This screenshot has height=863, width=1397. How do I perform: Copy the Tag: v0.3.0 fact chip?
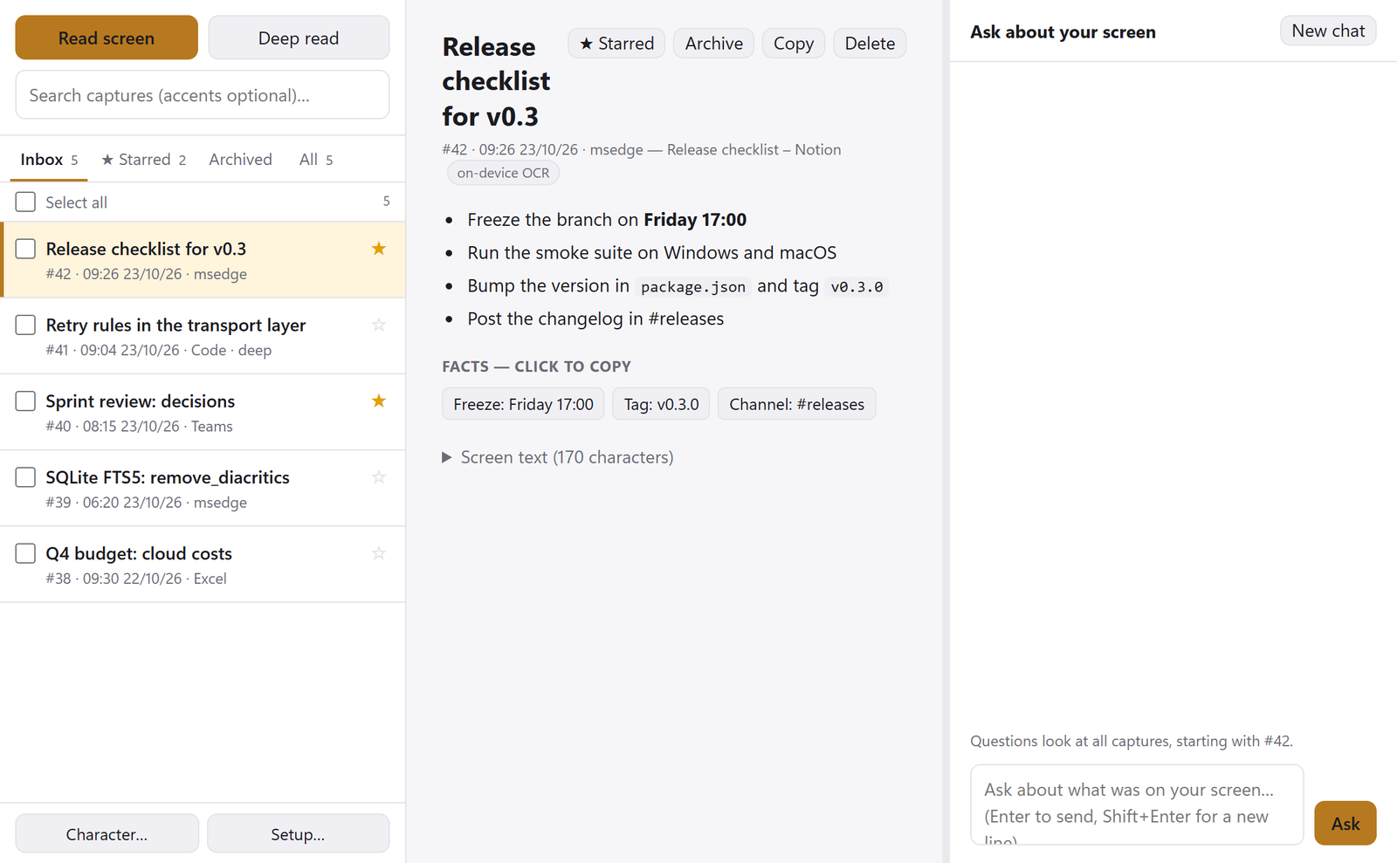pos(661,404)
